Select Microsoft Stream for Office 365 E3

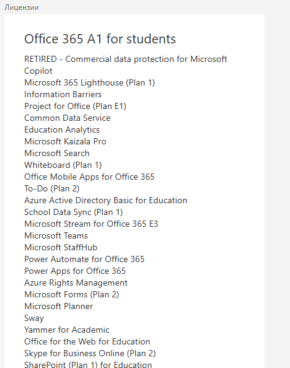click(91, 224)
